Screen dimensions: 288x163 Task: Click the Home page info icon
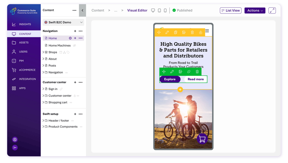(70, 38)
